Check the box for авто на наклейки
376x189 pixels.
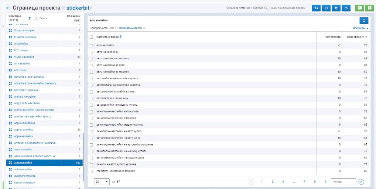pyautogui.click(x=91, y=52)
